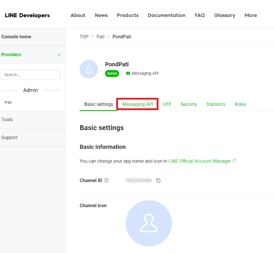The width and height of the screenshot is (274, 253).
Task: Click the LINE Developers logo
Action: (27, 15)
